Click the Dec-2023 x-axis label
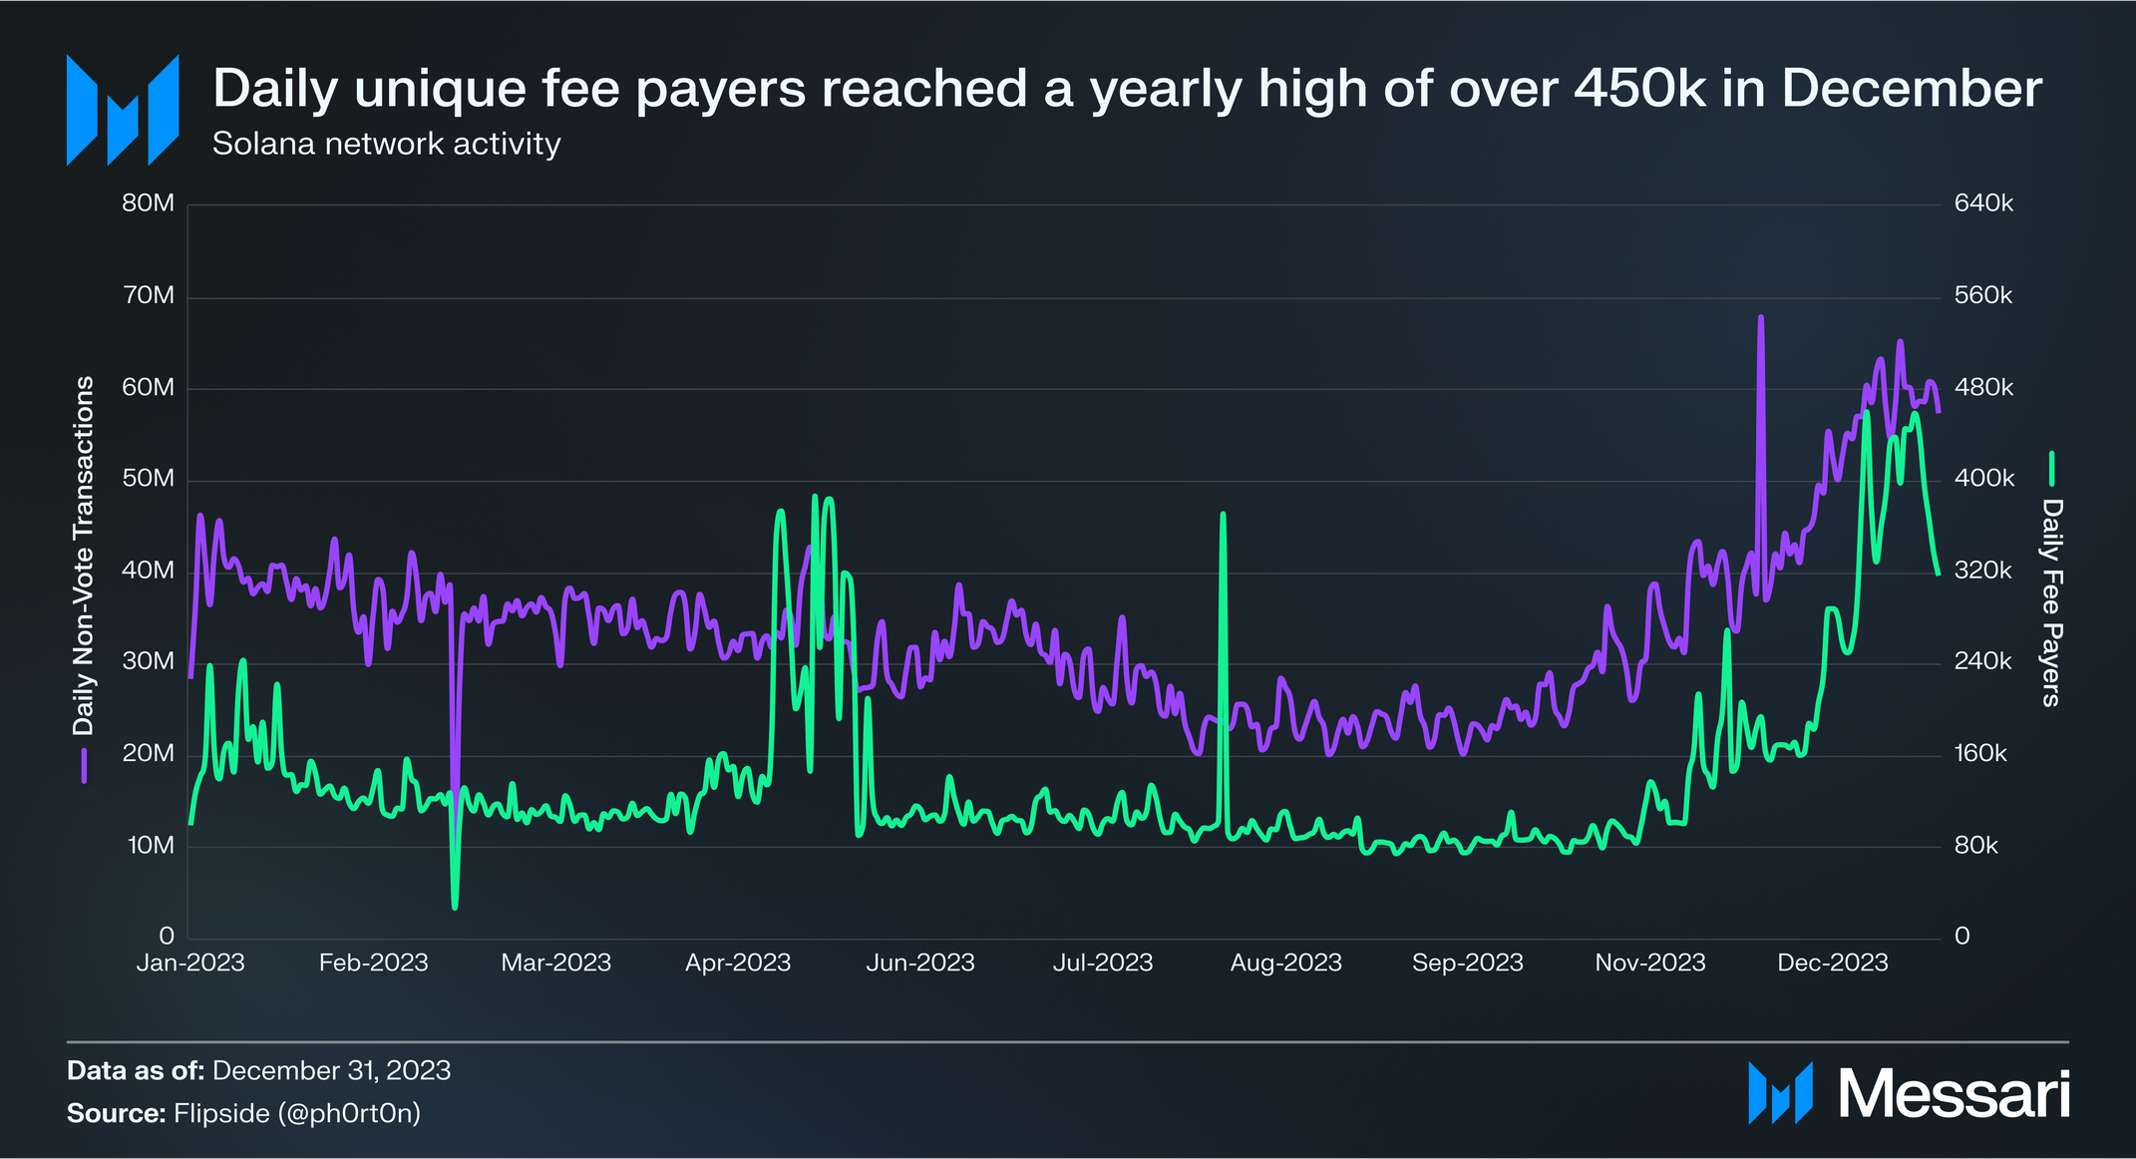 (1832, 963)
